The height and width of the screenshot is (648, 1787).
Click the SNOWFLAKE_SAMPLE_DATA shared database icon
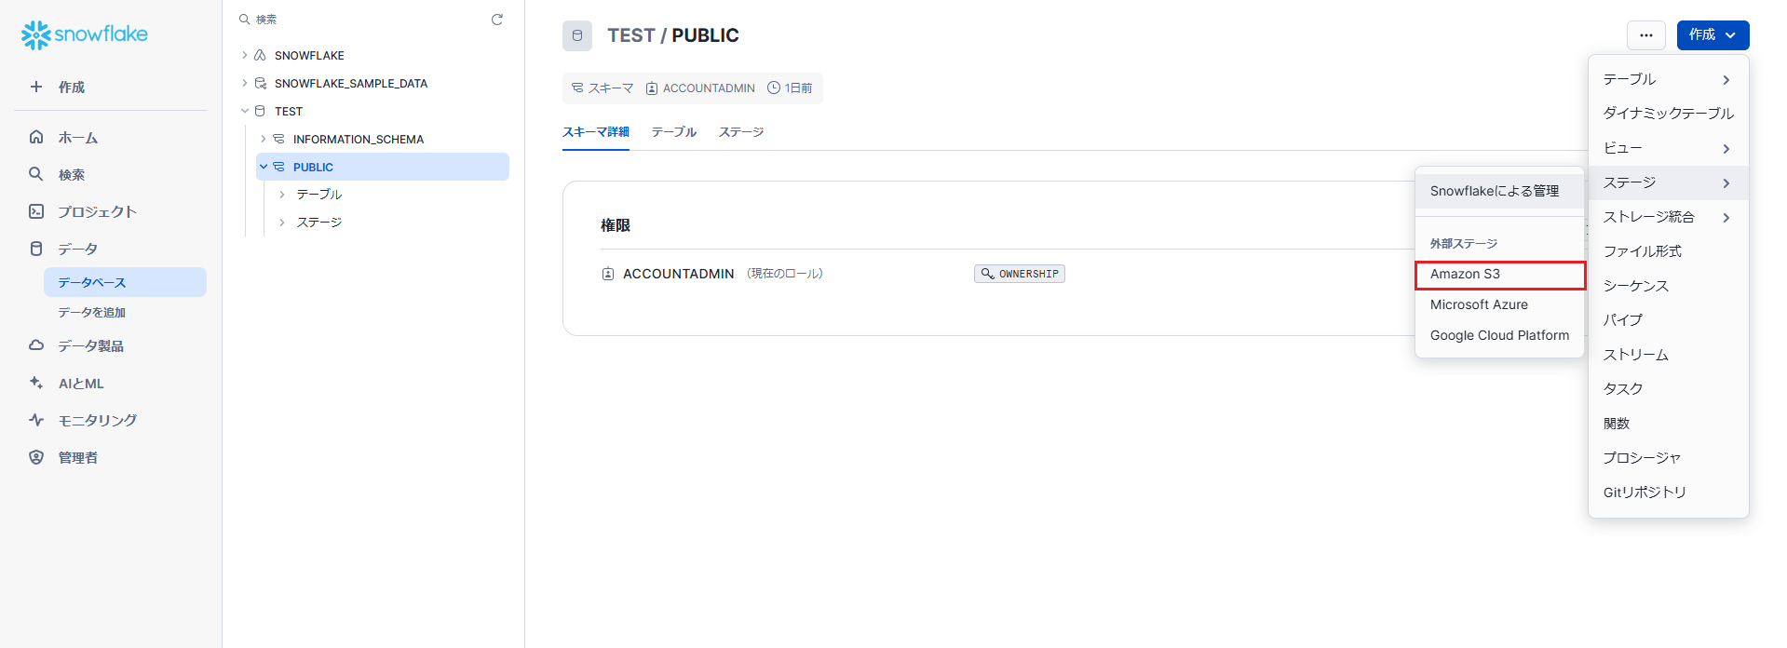coord(261,83)
